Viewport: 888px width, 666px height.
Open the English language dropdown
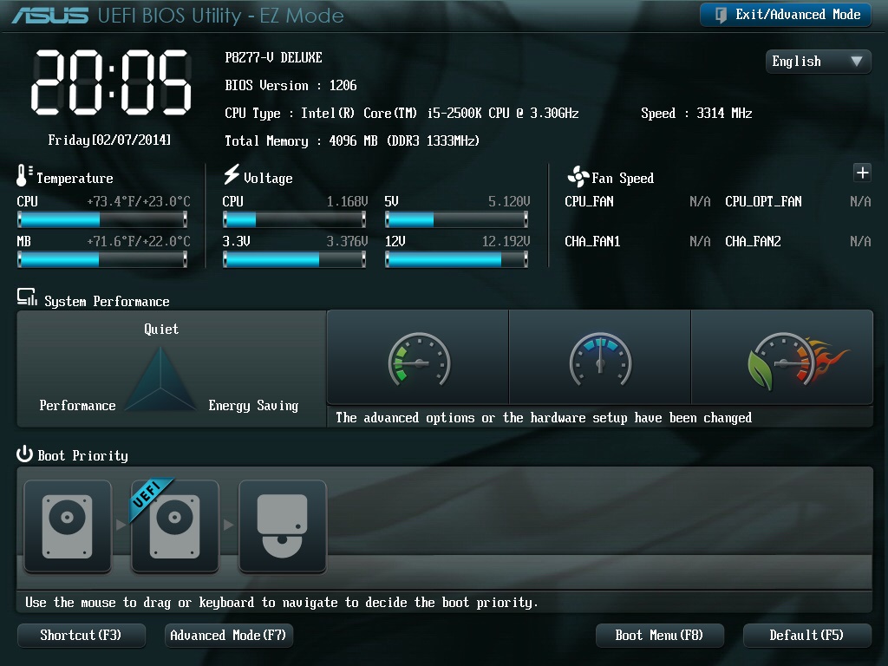pyautogui.click(x=818, y=62)
